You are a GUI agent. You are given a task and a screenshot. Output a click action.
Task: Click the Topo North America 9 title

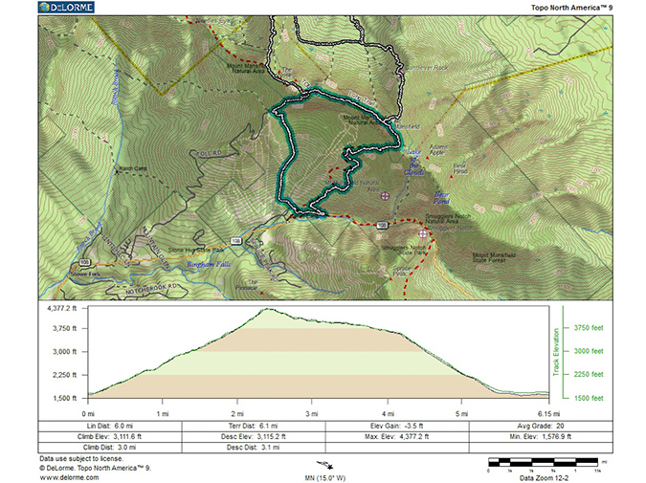click(x=568, y=6)
